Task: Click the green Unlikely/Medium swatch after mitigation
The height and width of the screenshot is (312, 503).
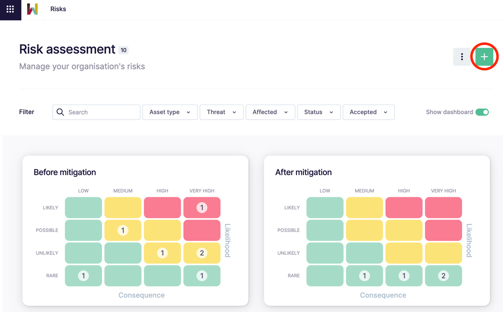Action: coord(364,253)
